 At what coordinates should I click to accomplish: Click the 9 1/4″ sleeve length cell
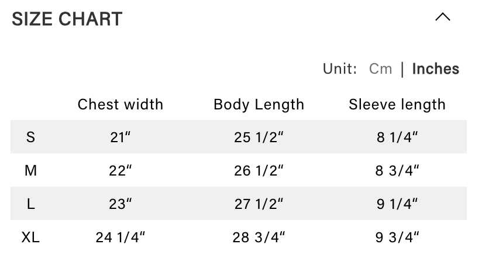[x=397, y=204]
